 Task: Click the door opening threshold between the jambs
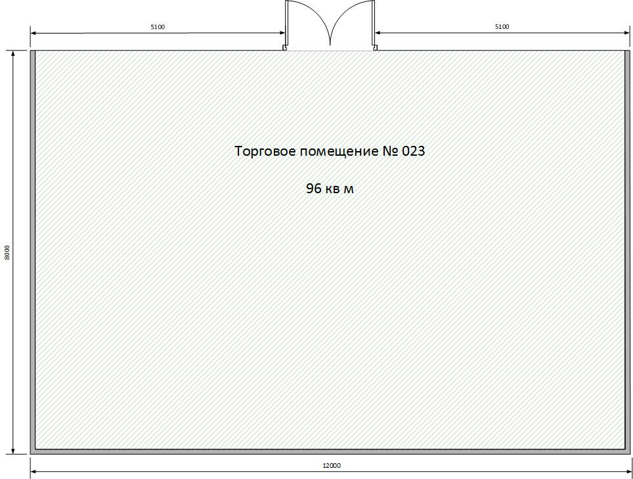tap(330, 50)
